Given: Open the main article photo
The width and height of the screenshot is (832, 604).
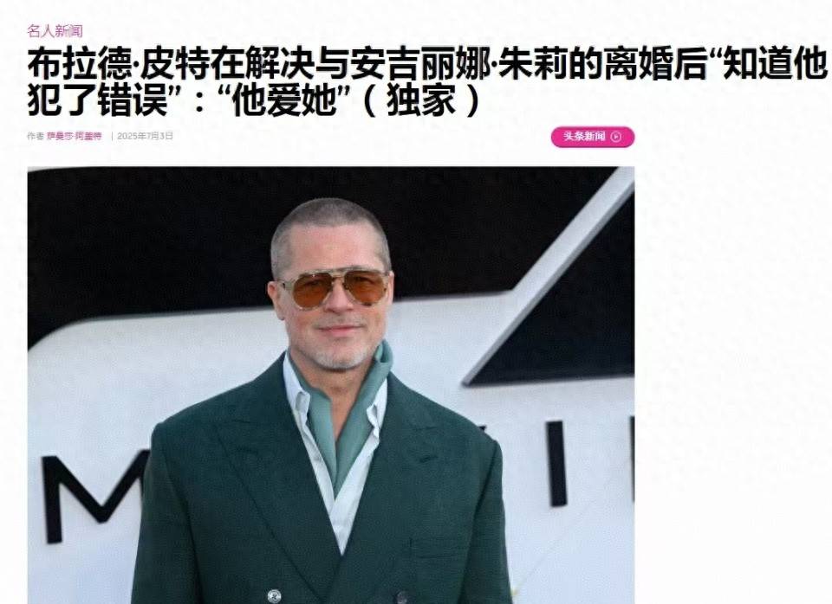Looking at the screenshot, I should (x=330, y=385).
